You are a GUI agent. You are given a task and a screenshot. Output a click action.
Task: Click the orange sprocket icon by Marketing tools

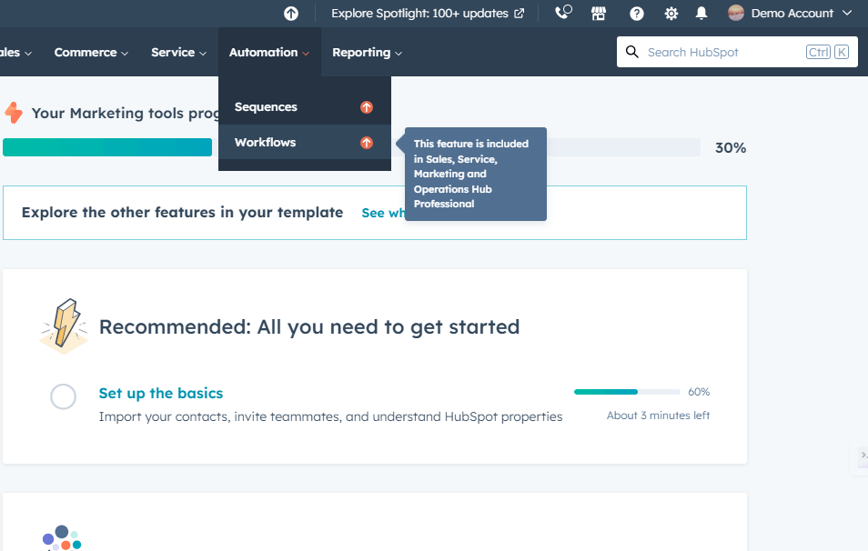(x=14, y=113)
